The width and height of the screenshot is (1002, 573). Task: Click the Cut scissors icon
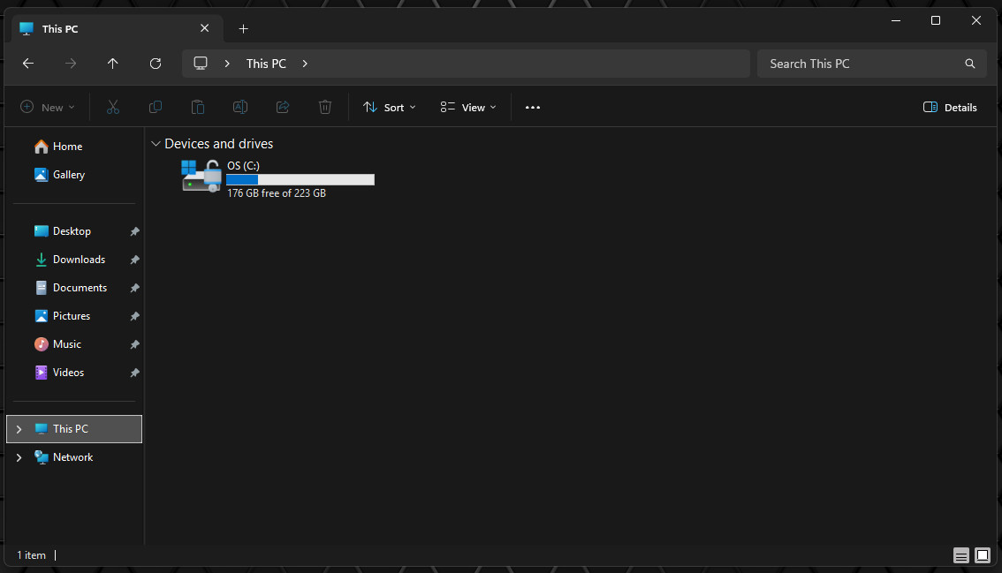112,108
